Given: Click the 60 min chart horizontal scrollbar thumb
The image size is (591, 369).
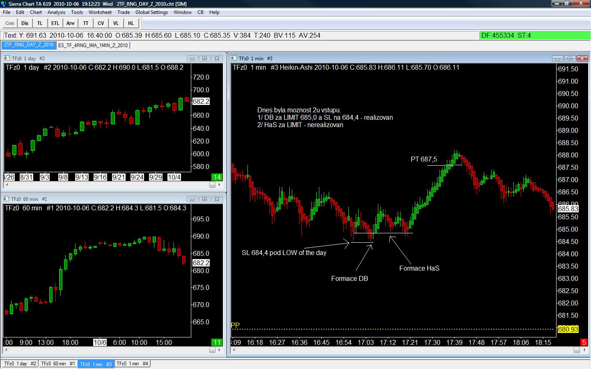Looking at the screenshot, I should point(212,350).
